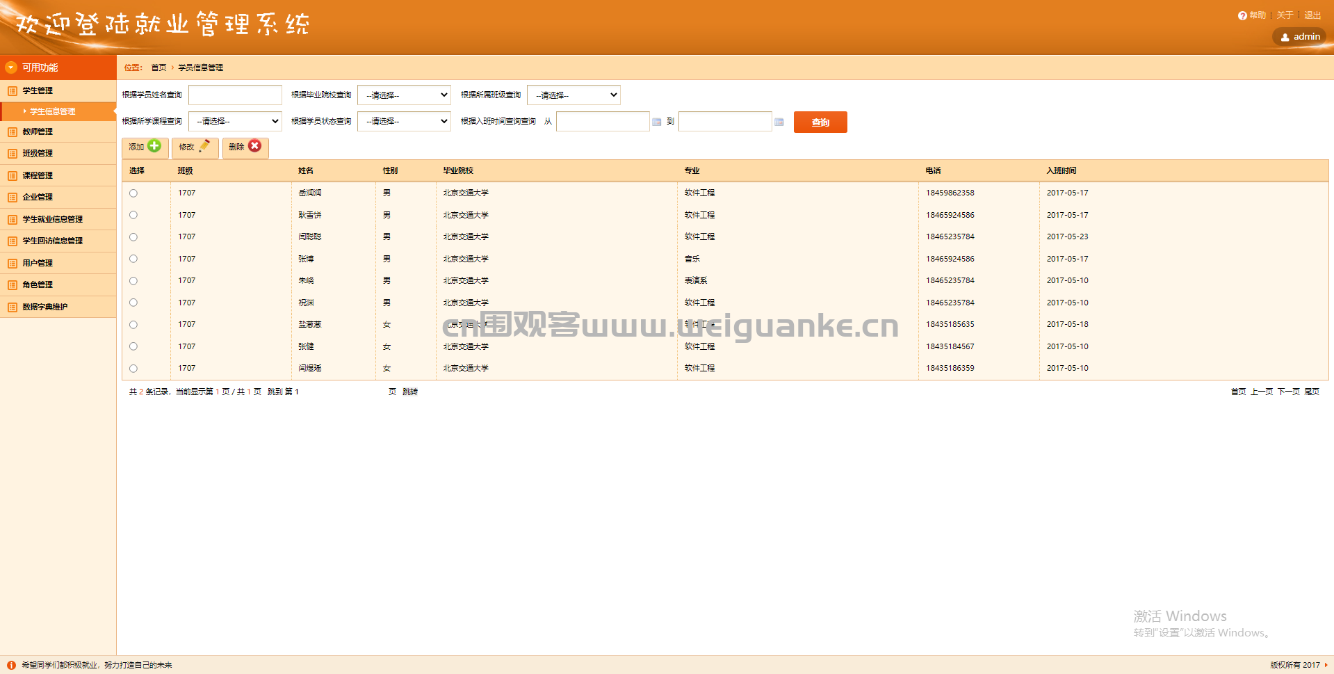The height and width of the screenshot is (674, 1334).
Task: Click date cell 2017-05-23
Action: click(1067, 237)
